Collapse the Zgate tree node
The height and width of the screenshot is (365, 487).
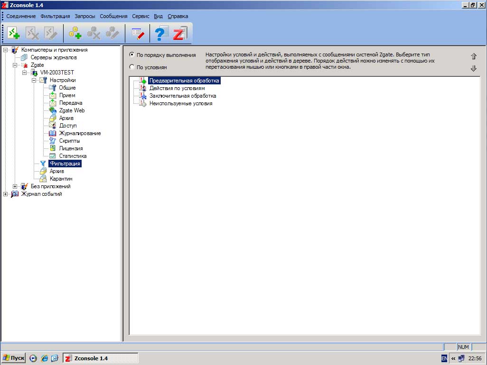(15, 65)
